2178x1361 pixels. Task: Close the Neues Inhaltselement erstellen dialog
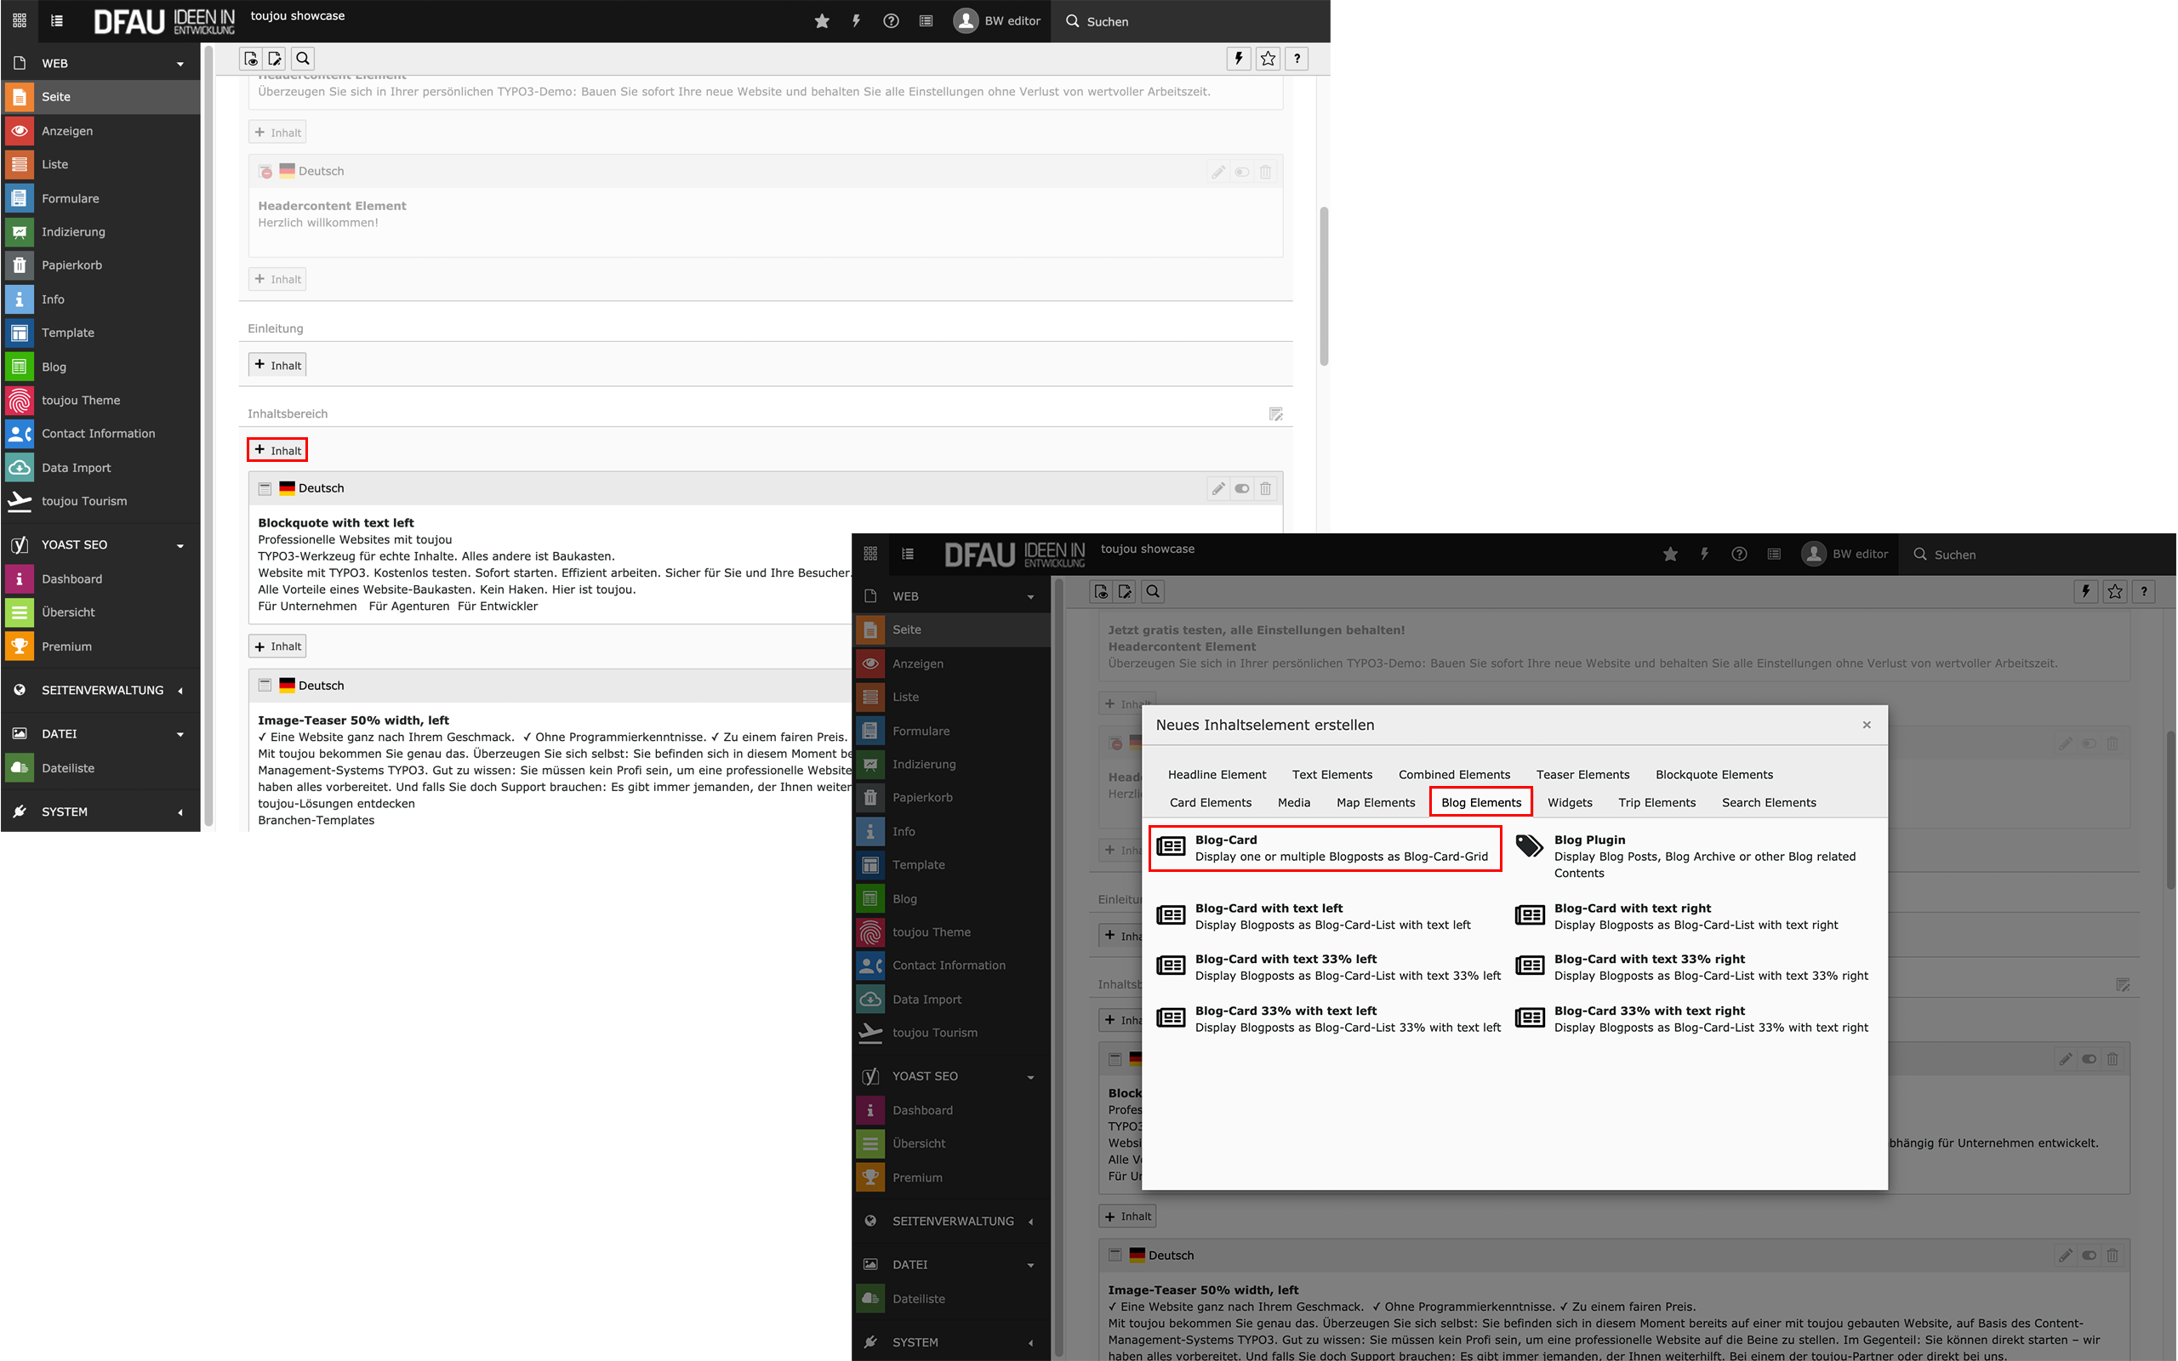[1867, 725]
